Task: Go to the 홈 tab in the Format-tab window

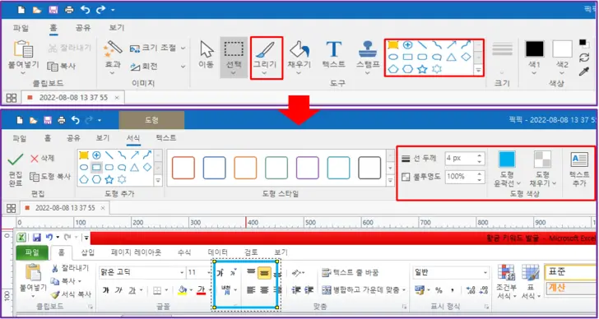Action: coord(48,138)
